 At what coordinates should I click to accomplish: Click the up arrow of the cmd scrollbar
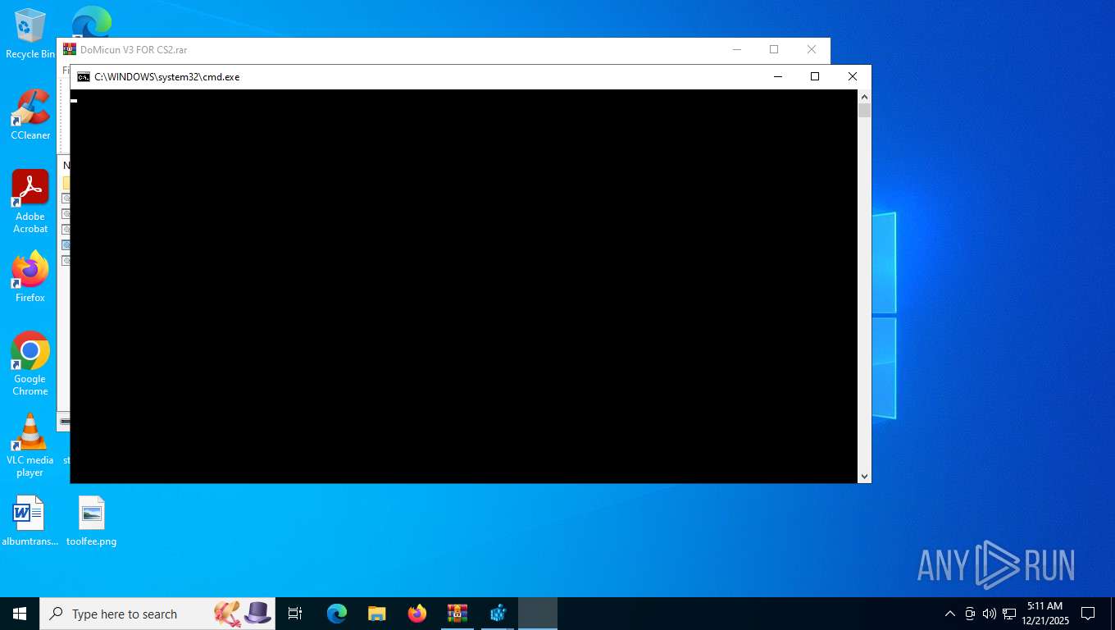[864, 96]
